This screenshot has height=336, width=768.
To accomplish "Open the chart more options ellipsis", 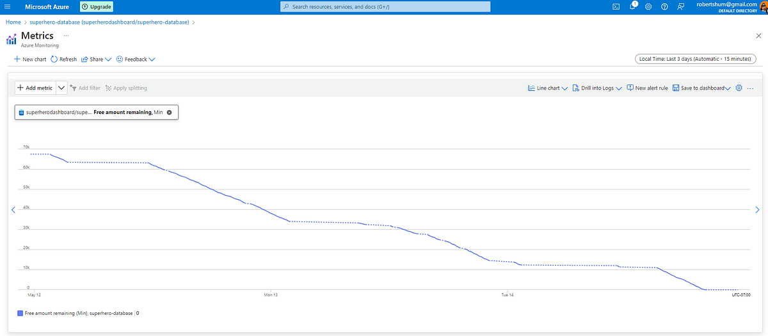I will coord(751,88).
